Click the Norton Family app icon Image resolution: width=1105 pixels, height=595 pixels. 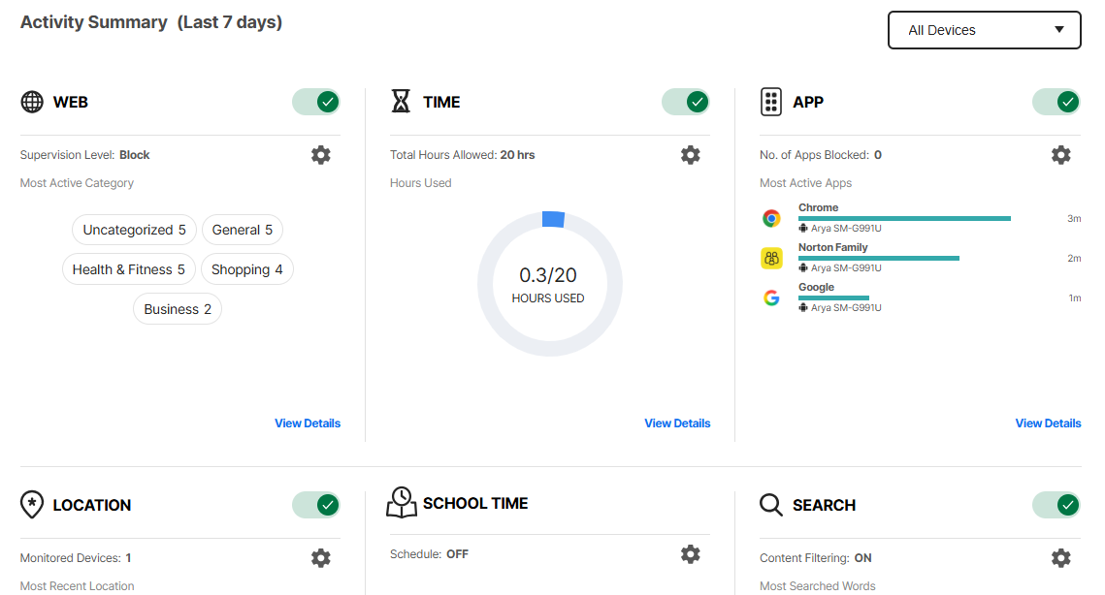click(771, 259)
